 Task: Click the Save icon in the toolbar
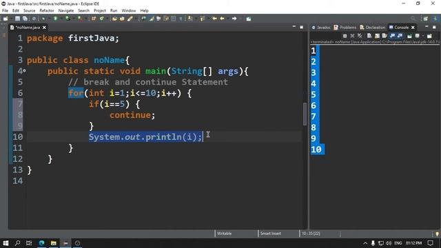point(17,19)
